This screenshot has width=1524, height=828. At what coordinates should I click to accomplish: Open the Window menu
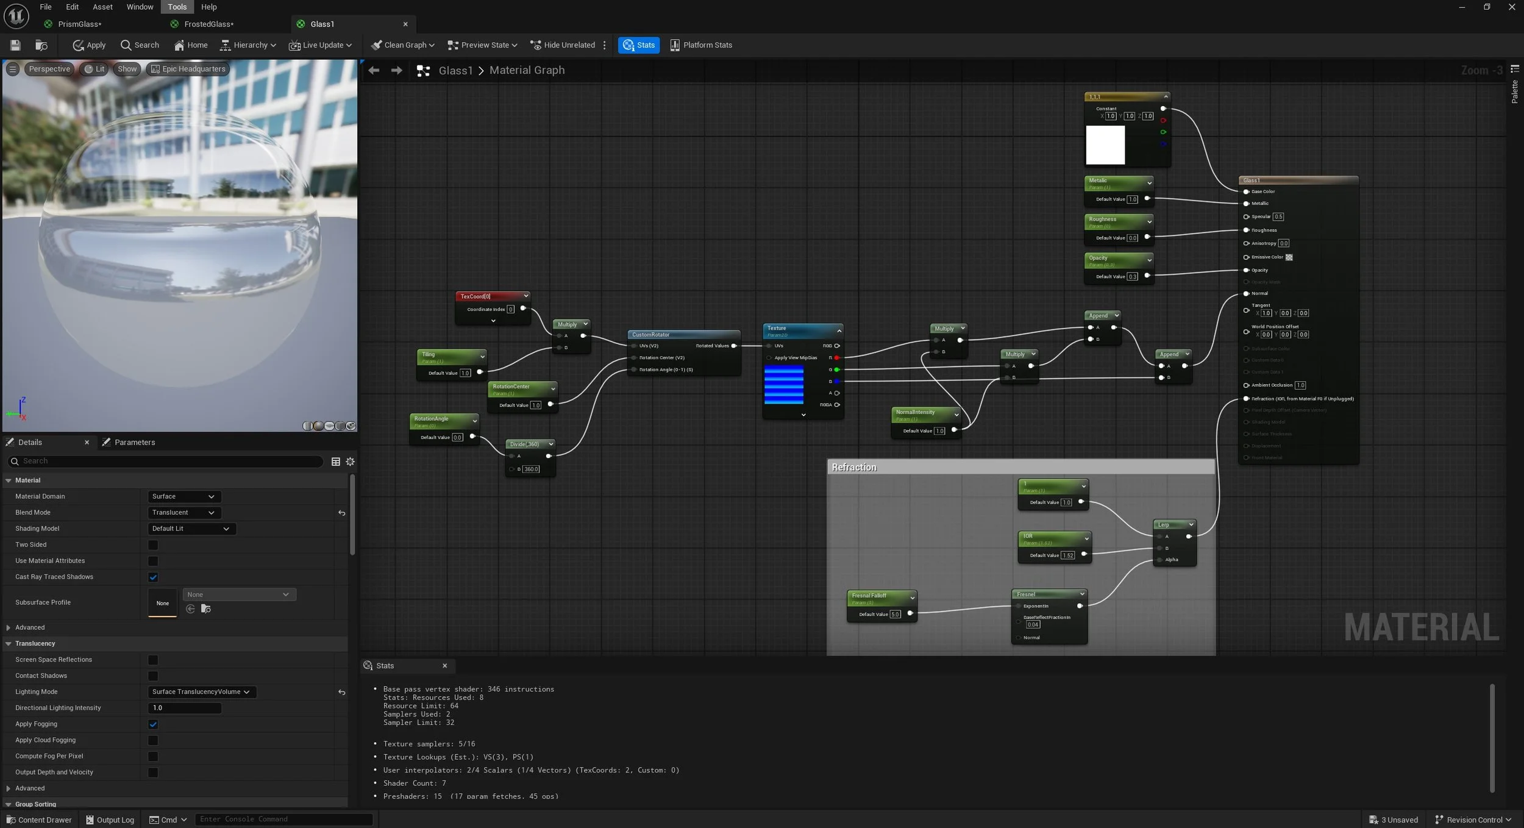click(140, 7)
